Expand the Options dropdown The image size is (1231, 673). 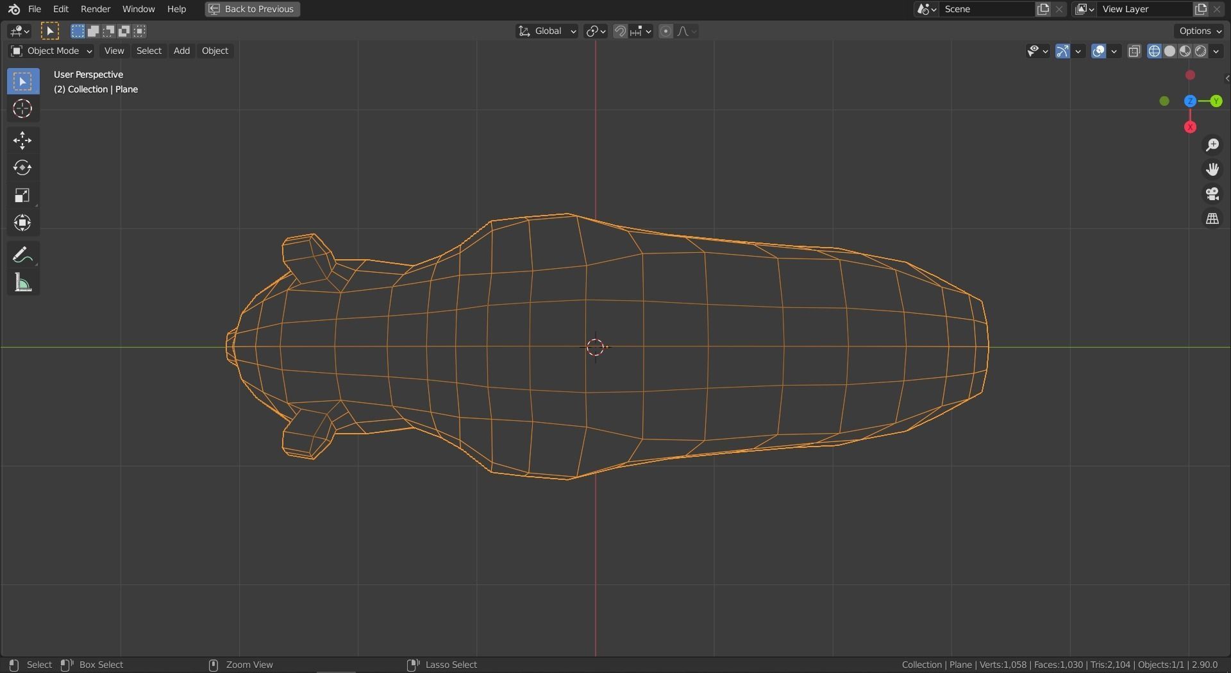(1200, 31)
